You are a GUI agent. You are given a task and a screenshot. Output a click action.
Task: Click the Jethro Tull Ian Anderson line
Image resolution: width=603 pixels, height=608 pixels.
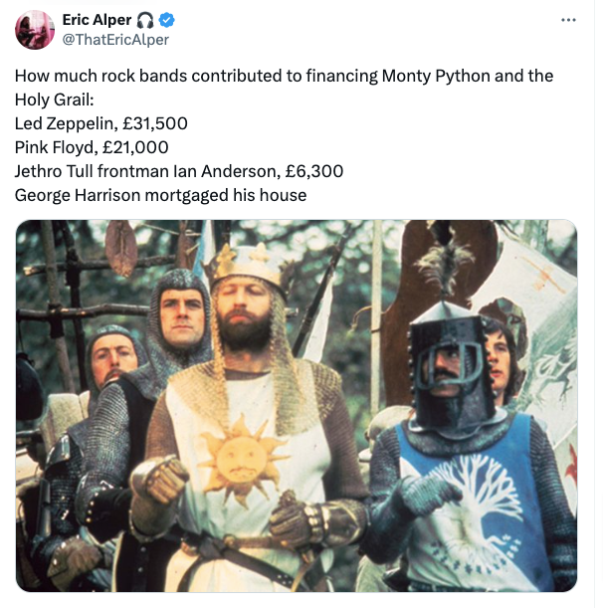[179, 171]
